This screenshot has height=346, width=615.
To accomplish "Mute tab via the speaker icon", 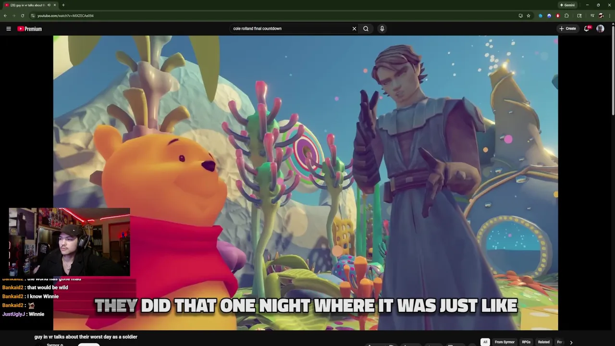I will point(49,5).
